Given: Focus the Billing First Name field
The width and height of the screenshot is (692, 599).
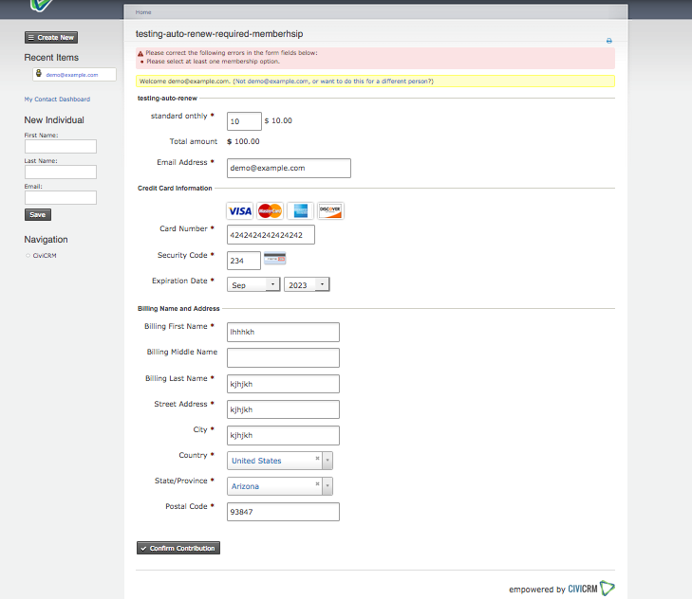Looking at the screenshot, I should tap(283, 332).
